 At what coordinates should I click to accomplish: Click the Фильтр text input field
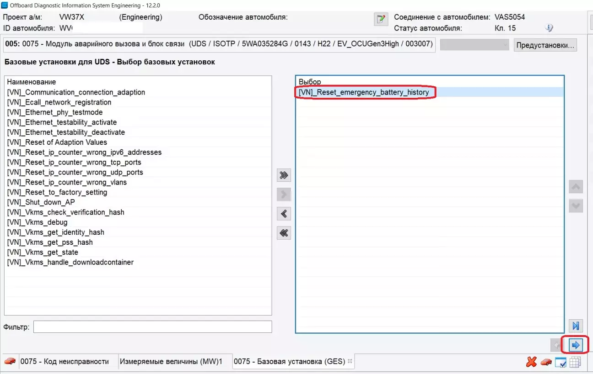(x=152, y=327)
